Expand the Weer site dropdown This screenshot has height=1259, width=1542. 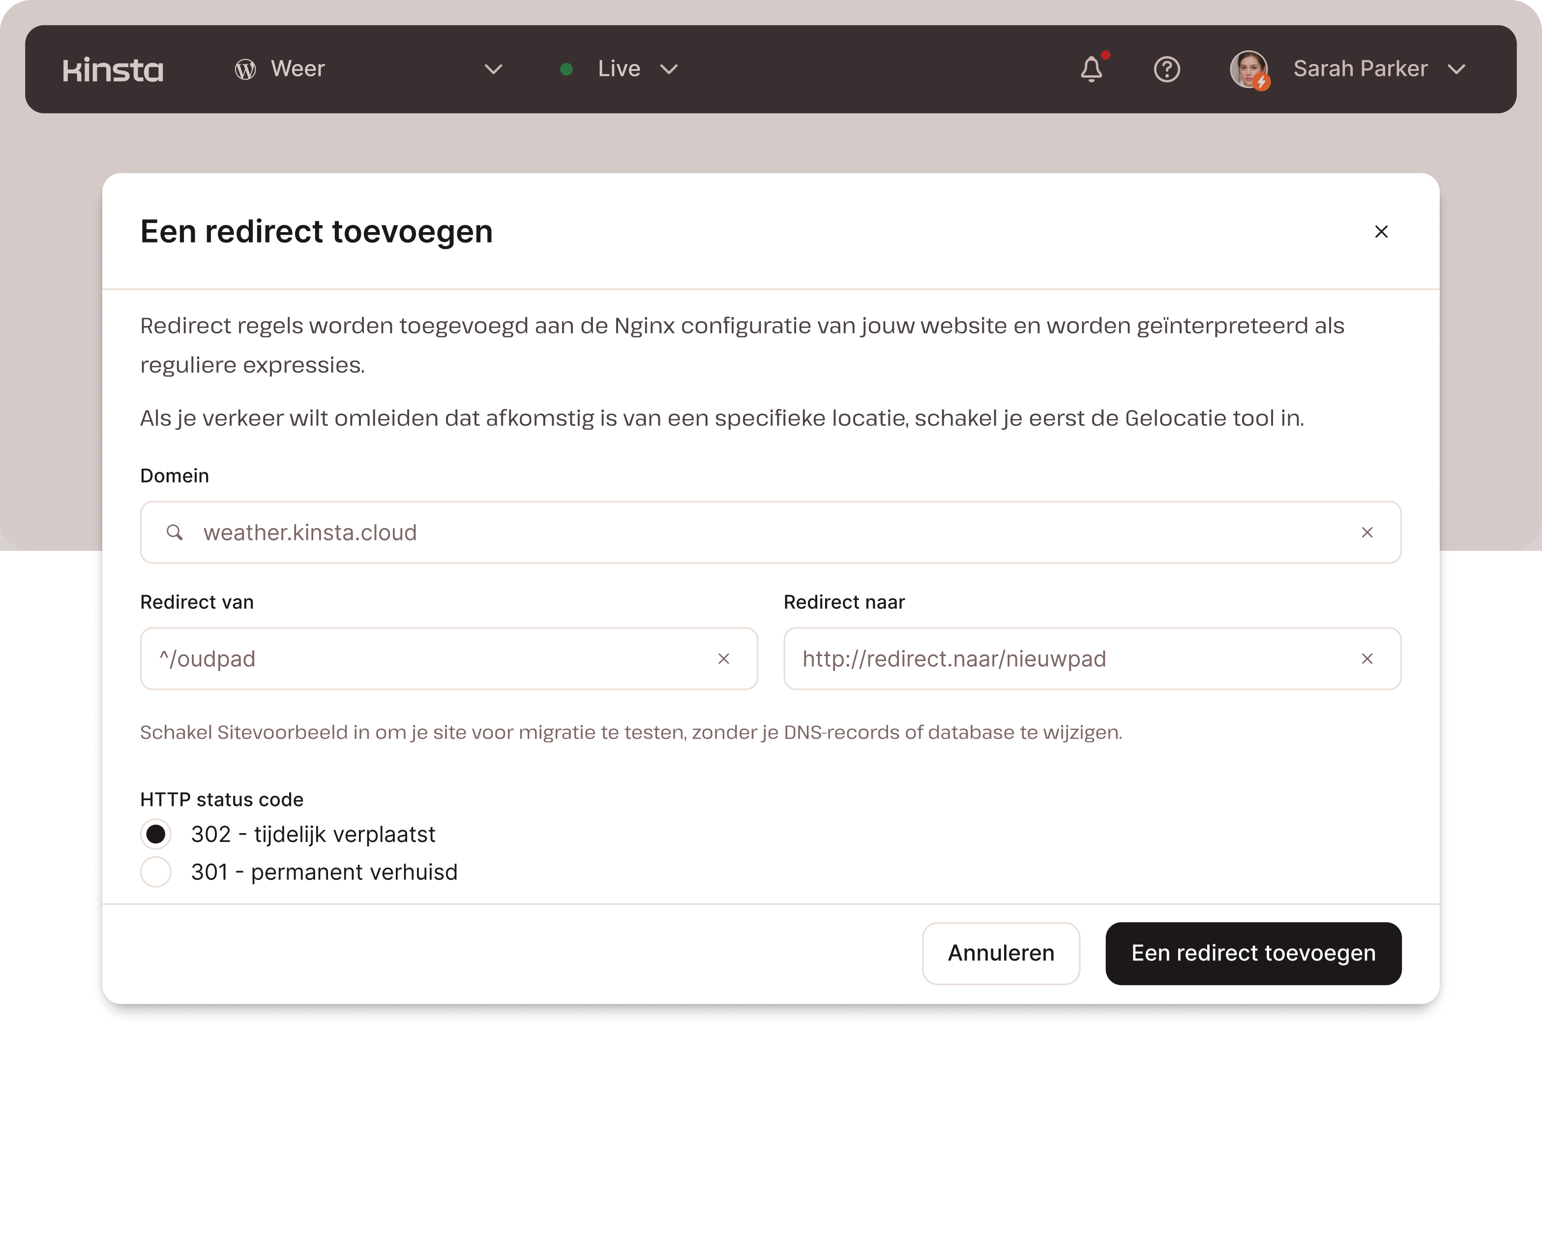(493, 70)
